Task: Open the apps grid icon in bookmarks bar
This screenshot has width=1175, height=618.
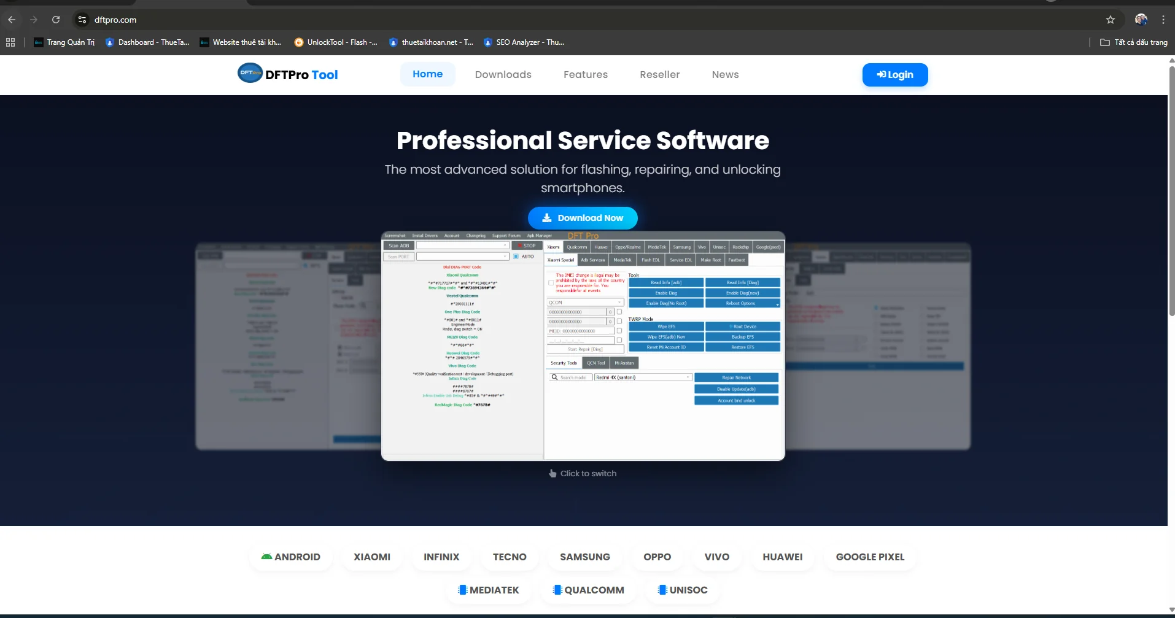Action: pos(10,42)
